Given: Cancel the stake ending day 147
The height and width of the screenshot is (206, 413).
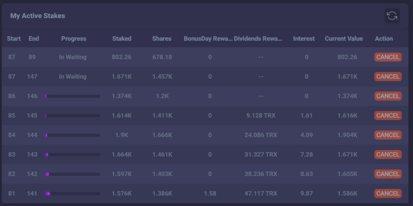Looking at the screenshot, I should pos(388,77).
